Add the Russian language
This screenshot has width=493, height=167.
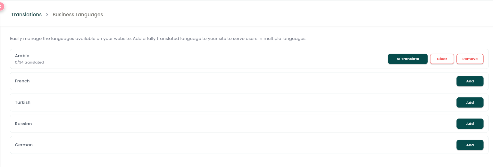(470, 124)
